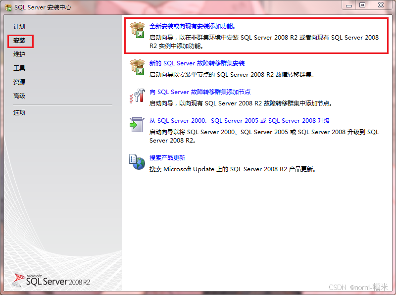Switch to the 维护 page

click(19, 54)
